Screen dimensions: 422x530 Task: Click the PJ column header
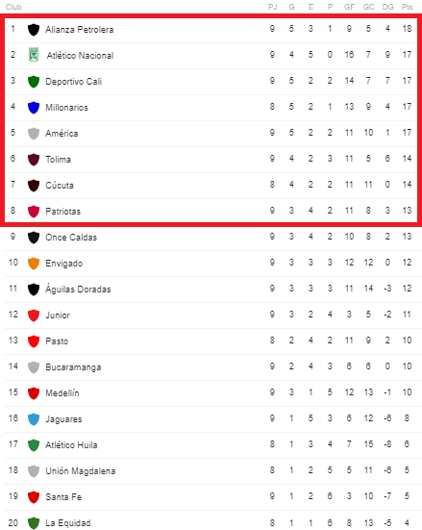pyautogui.click(x=272, y=7)
